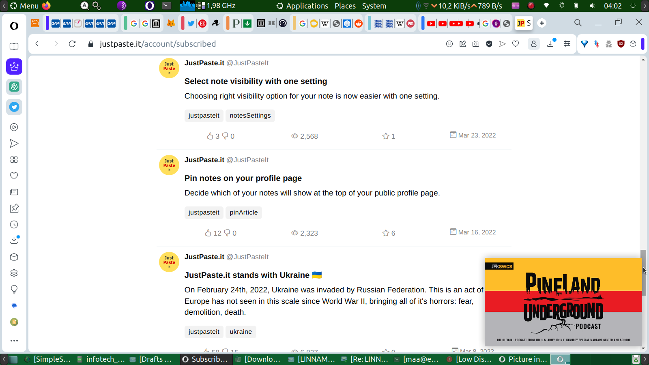This screenshot has width=649, height=365.
Task: Open sidebar Downloads icon
Action: click(x=14, y=240)
